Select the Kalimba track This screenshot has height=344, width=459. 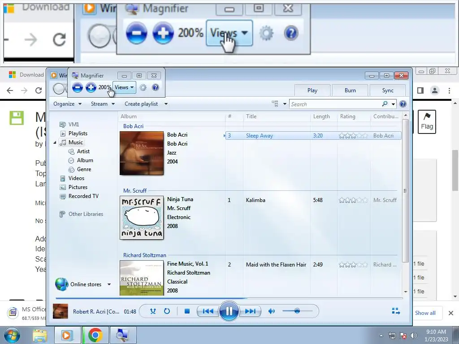pos(255,200)
